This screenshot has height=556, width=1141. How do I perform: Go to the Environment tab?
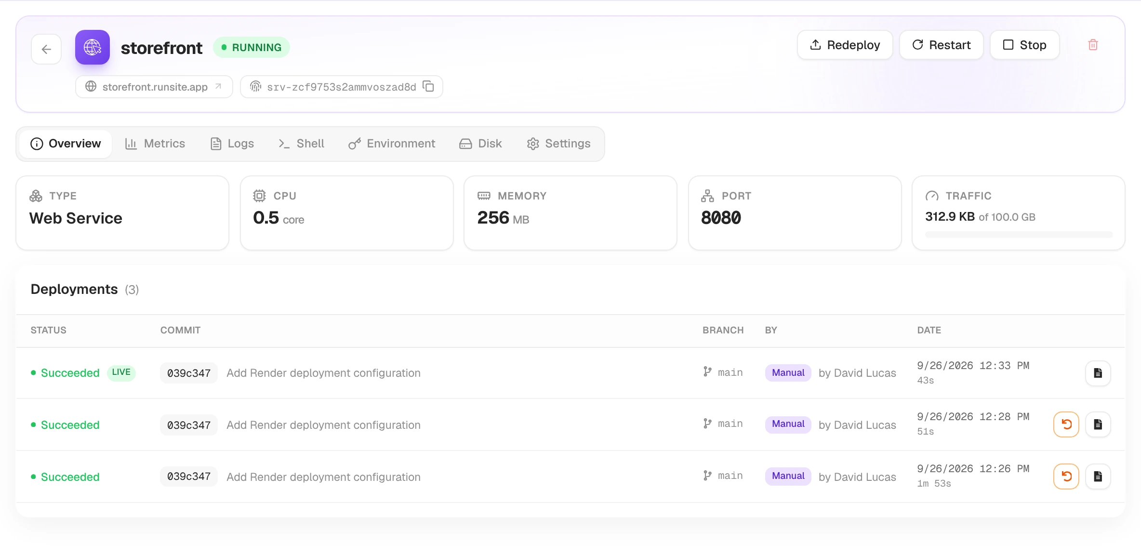point(391,144)
